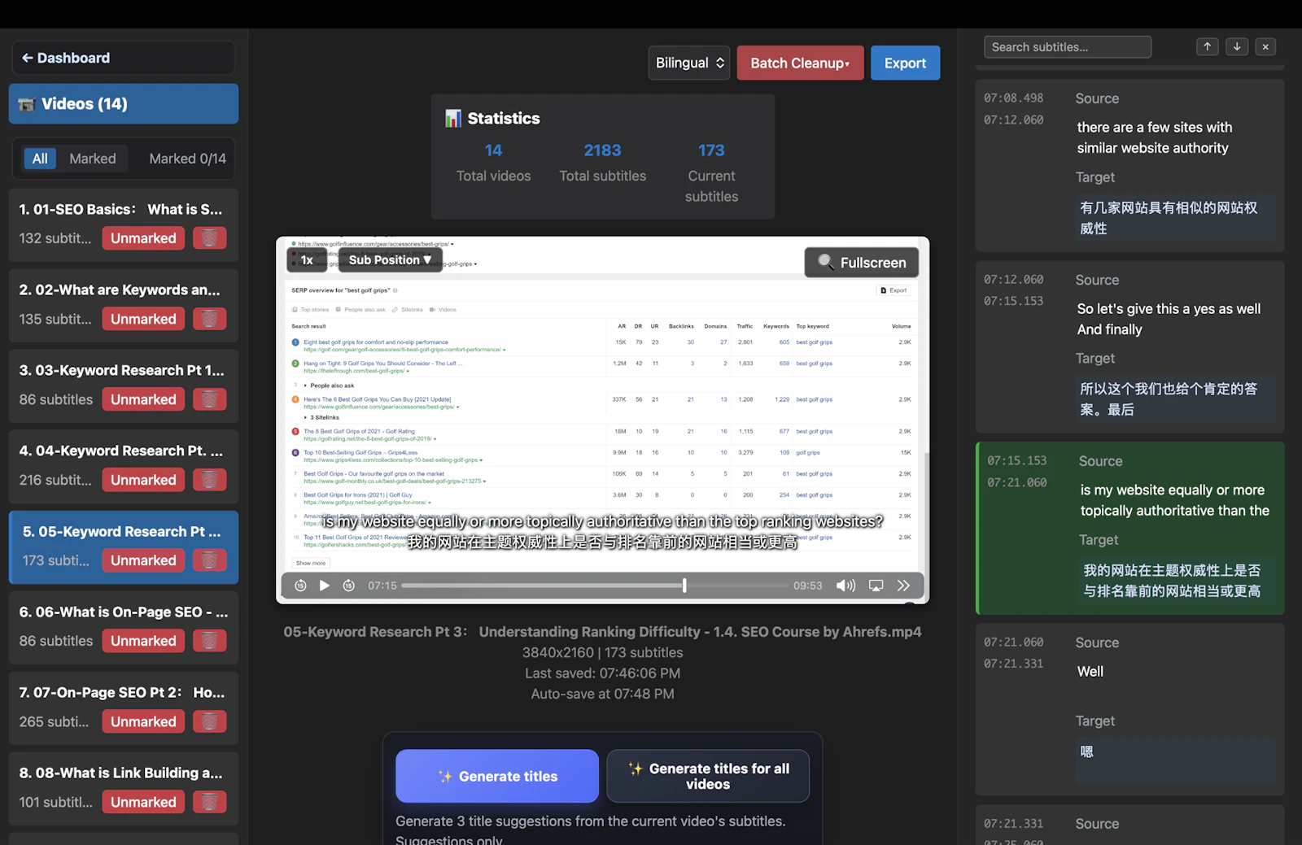The width and height of the screenshot is (1302, 845).
Task: Open the Batch Cleanup menu
Action: [800, 63]
